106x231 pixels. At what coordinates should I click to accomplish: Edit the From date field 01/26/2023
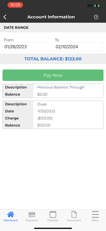pyautogui.click(x=27, y=47)
